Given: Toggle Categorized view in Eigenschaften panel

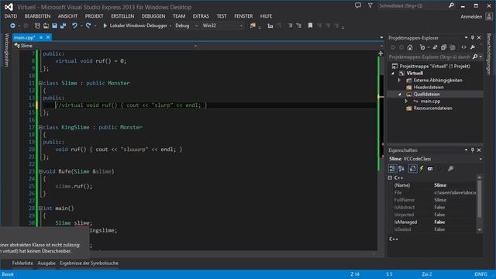Looking at the screenshot, I should [x=392, y=169].
